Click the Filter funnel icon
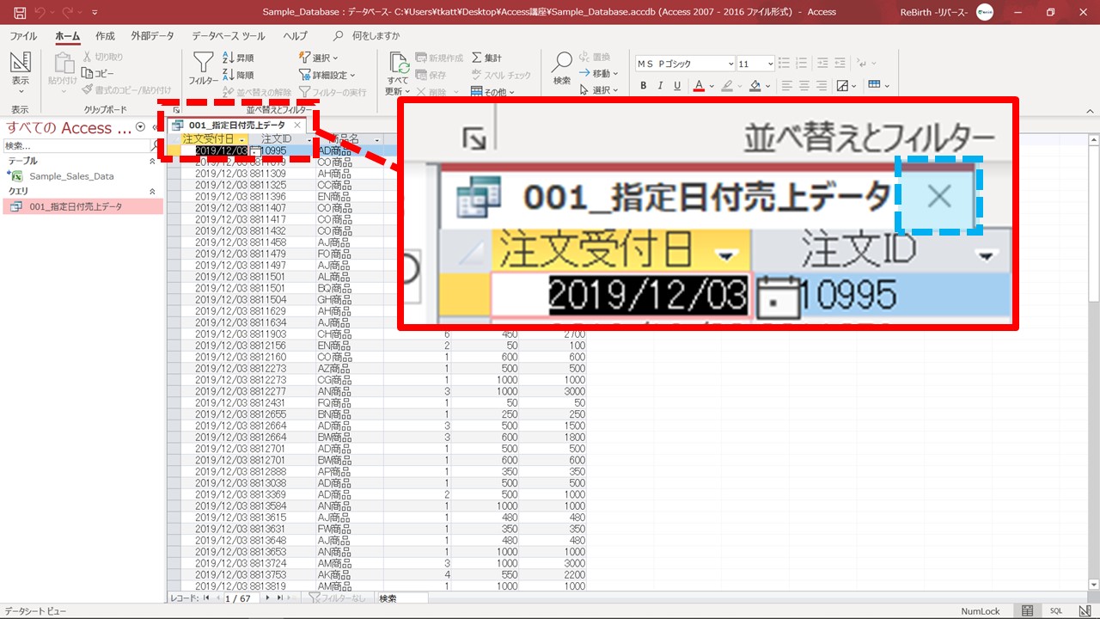Viewport: 1100px width, 619px height. click(203, 64)
